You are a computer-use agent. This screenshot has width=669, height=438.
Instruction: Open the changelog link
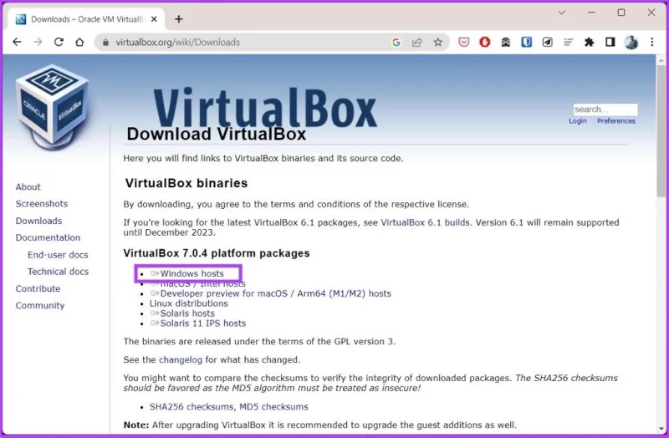[x=181, y=360]
